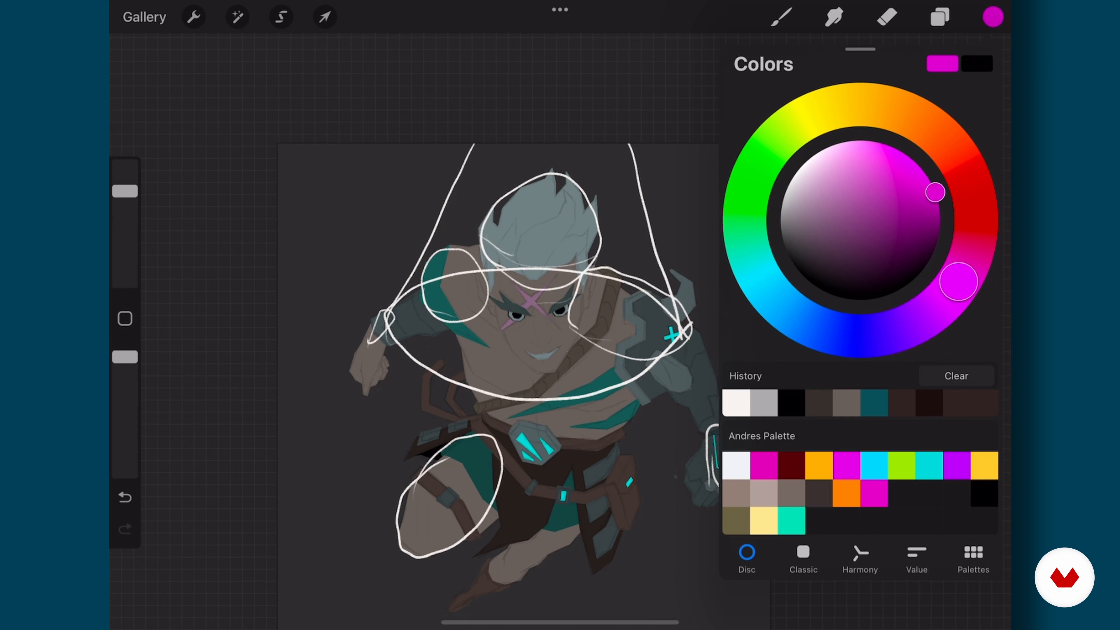Viewport: 1120px width, 630px height.
Task: Pick light gray swatch in History
Action: coord(764,403)
